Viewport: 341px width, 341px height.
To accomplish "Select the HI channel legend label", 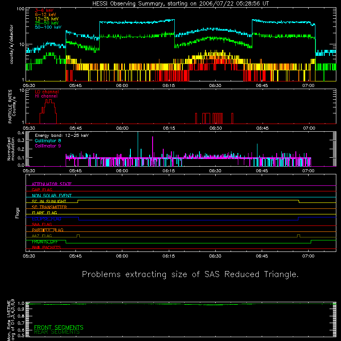I will 46,96.
